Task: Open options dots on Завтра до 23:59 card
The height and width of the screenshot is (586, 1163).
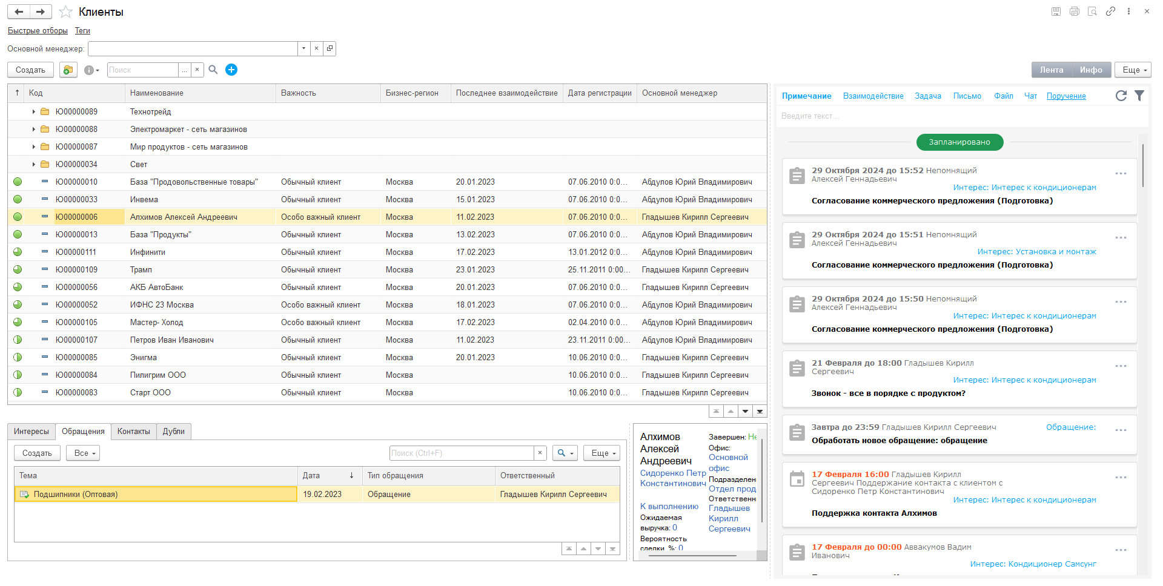Action: pos(1121,430)
